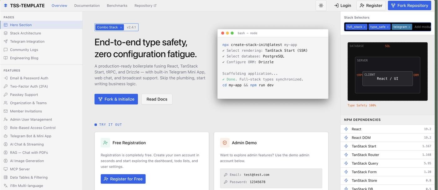Click the React dependency row icon
The width and height of the screenshot is (438, 190).
[x=346, y=129]
